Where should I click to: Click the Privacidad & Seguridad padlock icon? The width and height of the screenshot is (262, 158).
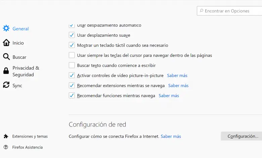pyautogui.click(x=6, y=71)
